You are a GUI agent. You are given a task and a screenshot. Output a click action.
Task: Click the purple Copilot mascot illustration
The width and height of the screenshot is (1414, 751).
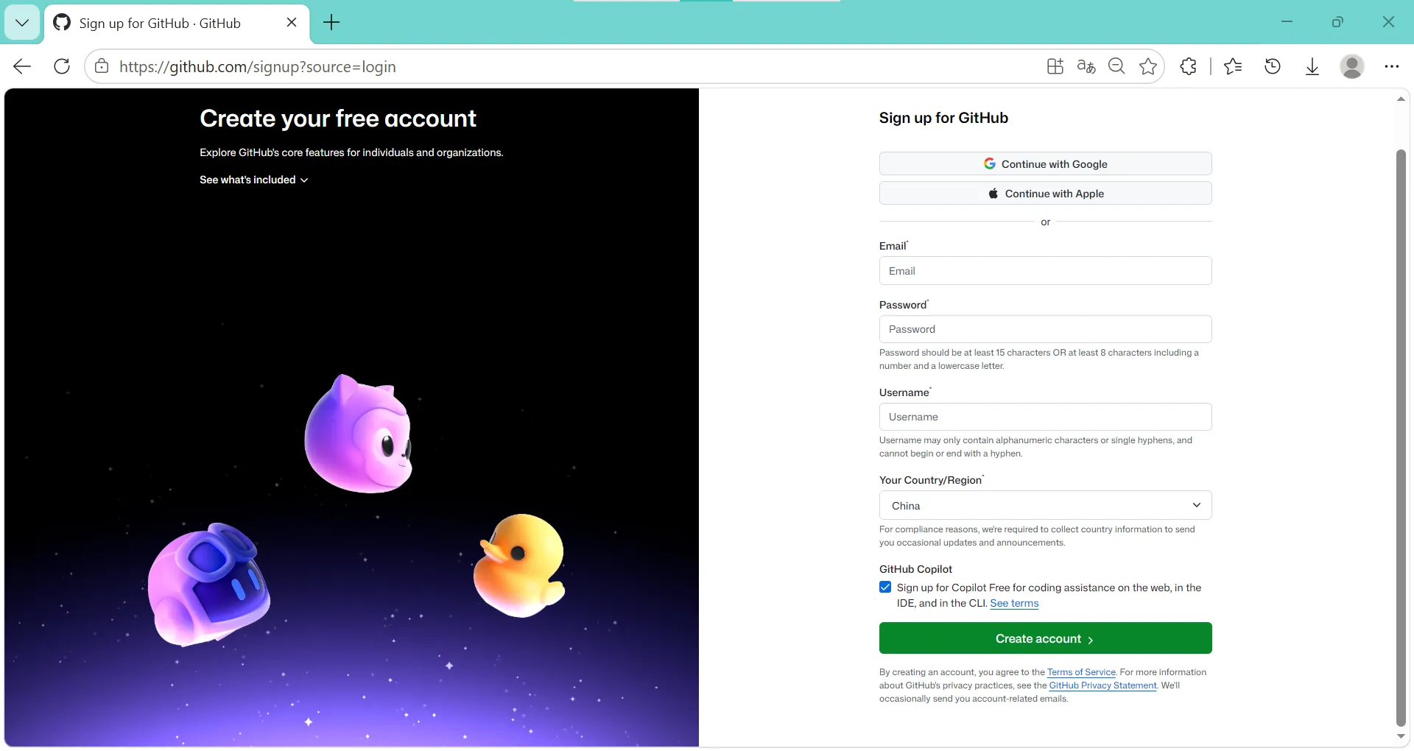[x=209, y=584]
